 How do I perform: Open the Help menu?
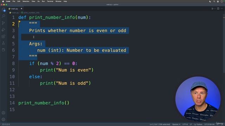65,1
